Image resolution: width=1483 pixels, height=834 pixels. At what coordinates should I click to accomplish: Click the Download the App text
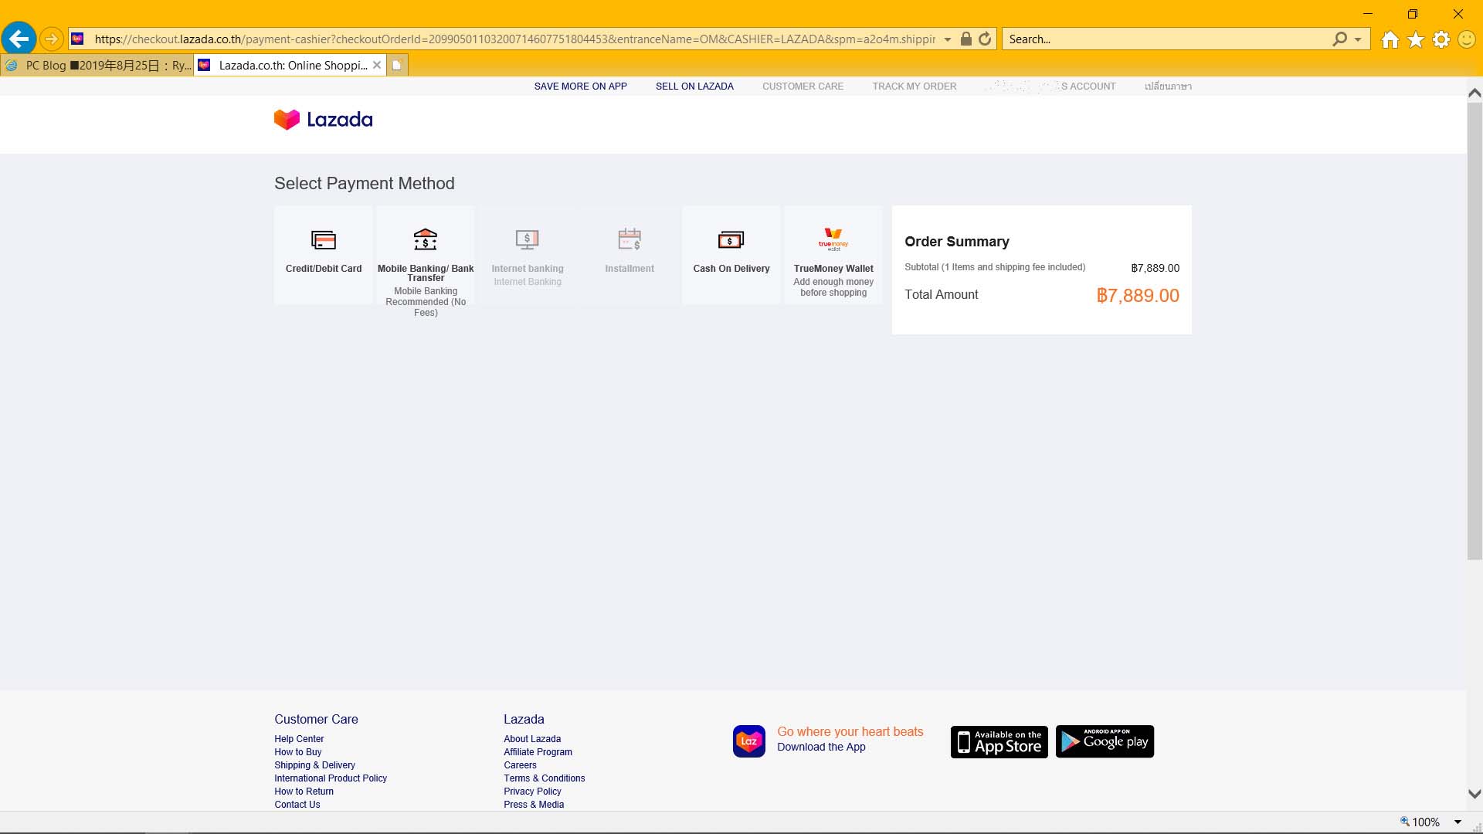tap(821, 747)
